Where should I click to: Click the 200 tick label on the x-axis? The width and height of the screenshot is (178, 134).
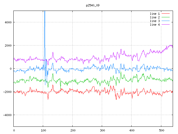[x=73, y=130]
